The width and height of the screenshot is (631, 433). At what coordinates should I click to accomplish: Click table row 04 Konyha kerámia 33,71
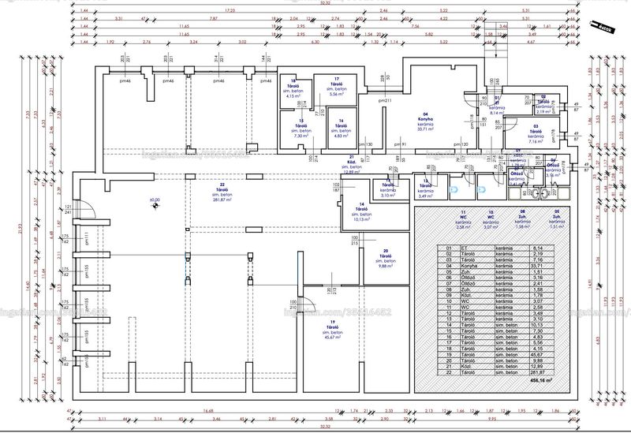pyautogui.click(x=496, y=266)
